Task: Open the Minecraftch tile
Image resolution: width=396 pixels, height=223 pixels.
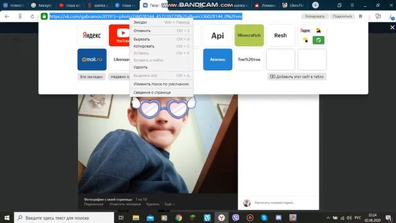Action: coord(249,35)
